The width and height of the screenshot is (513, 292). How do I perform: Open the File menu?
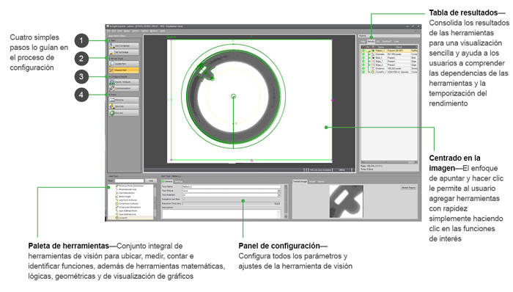[x=109, y=31]
